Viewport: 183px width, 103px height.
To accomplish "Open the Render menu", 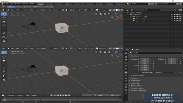I will click(18, 4).
